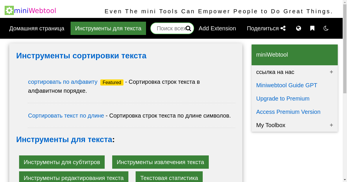Open the search magnifier icon
The height and width of the screenshot is (182, 347).
click(x=189, y=28)
